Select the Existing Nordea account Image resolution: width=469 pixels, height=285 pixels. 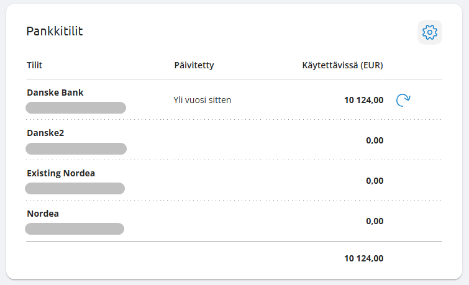[61, 173]
